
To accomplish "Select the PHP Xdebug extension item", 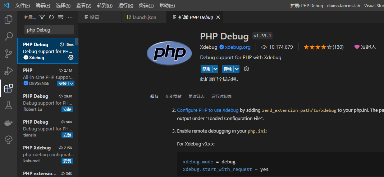I will coord(48,154).
